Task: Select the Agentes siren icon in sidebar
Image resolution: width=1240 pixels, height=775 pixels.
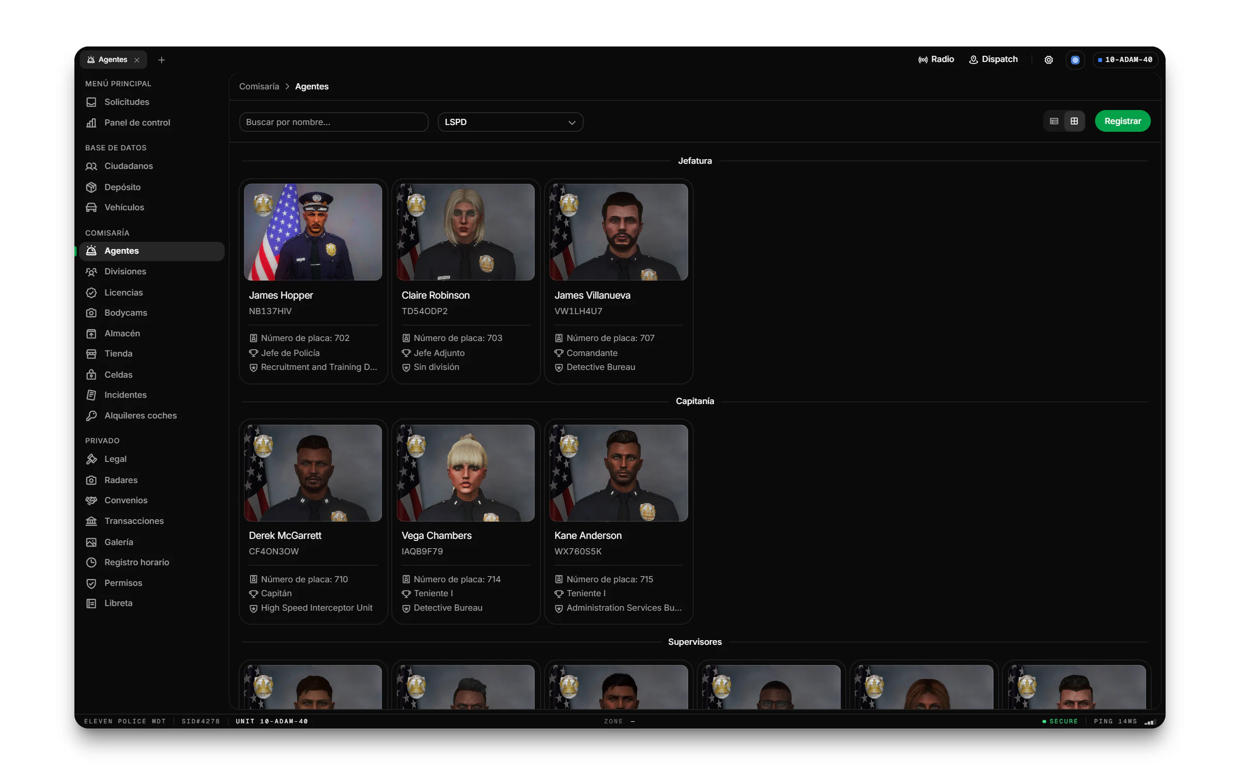Action: [91, 251]
